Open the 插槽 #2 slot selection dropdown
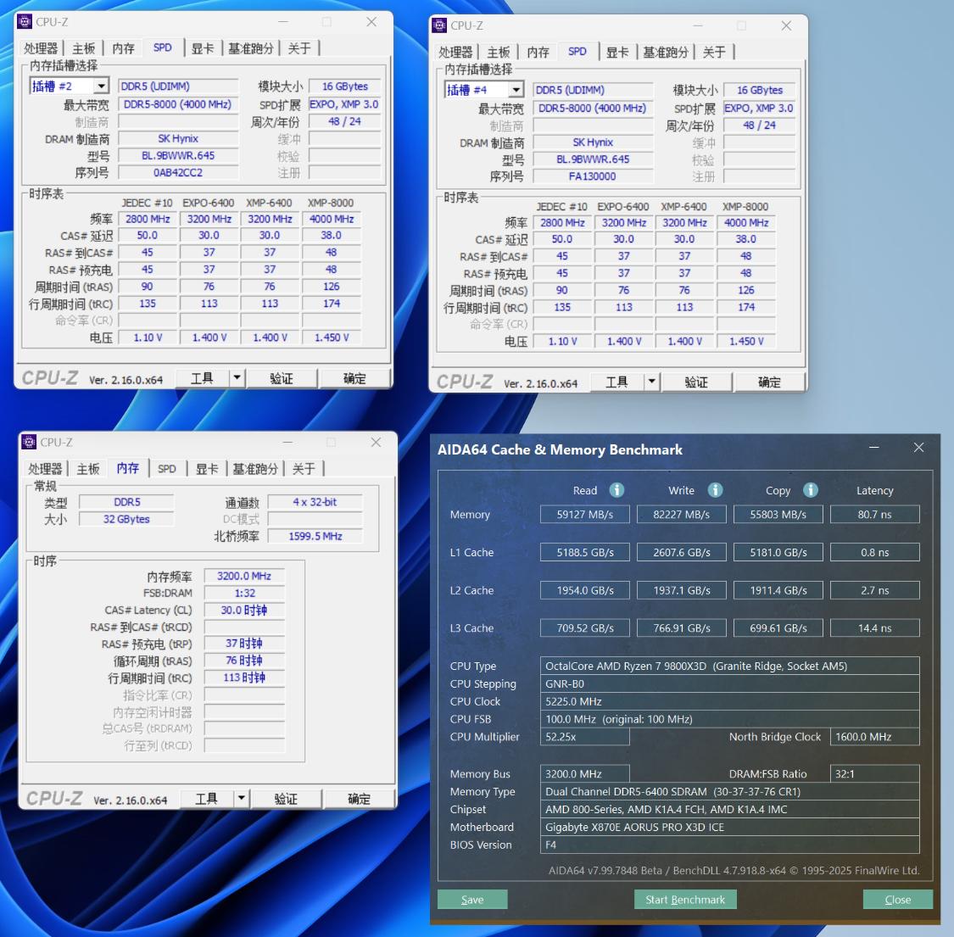The width and height of the screenshot is (954, 937). pos(101,85)
